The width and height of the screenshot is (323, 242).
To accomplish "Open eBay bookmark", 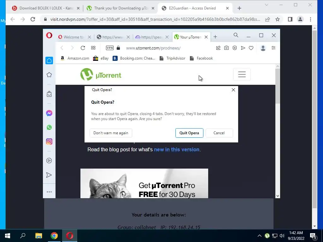I will [x=101, y=58].
